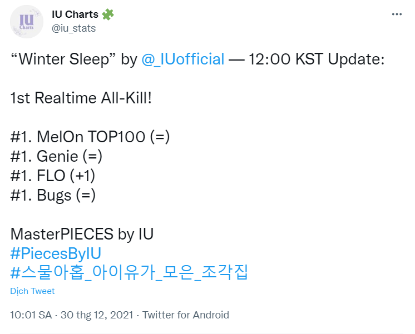
Task: Click the "#1. MelOn TOP100 (=)" line
Action: coord(90,137)
